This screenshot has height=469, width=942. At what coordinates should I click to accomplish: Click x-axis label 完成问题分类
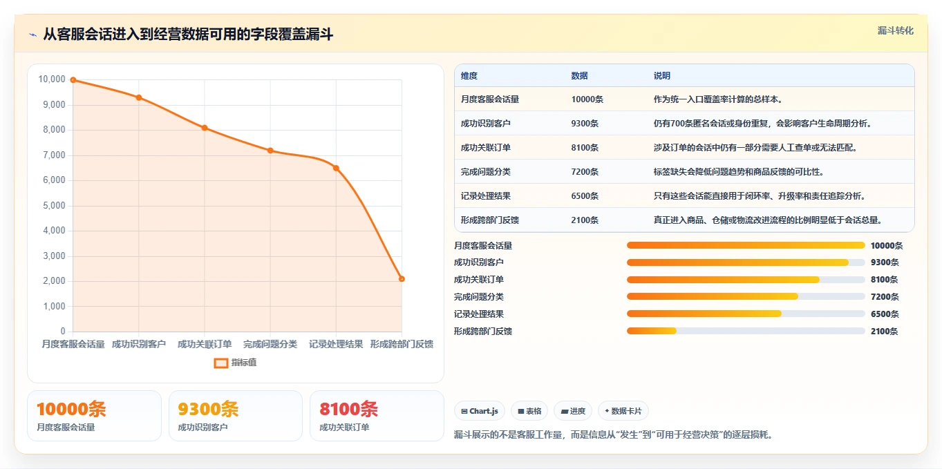point(270,344)
